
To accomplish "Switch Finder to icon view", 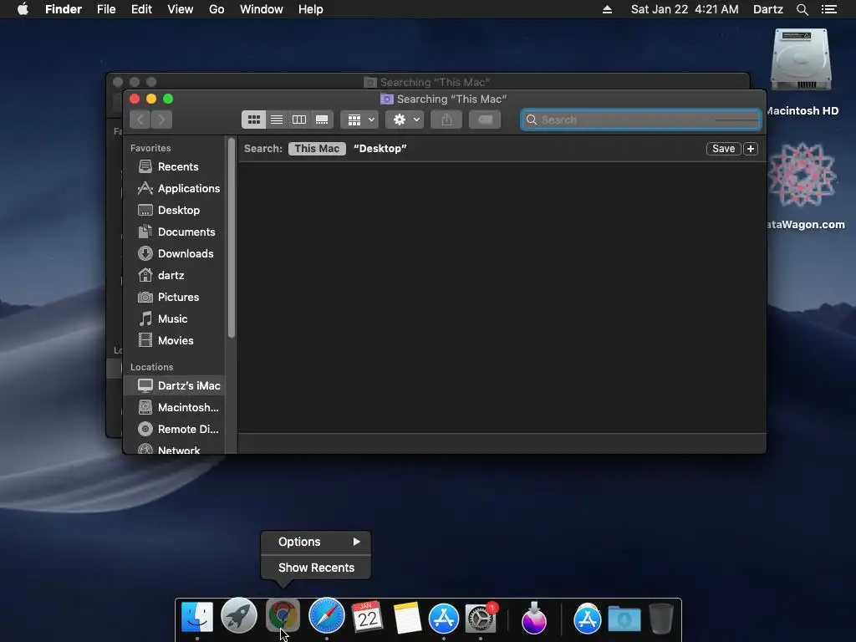I will (x=254, y=120).
